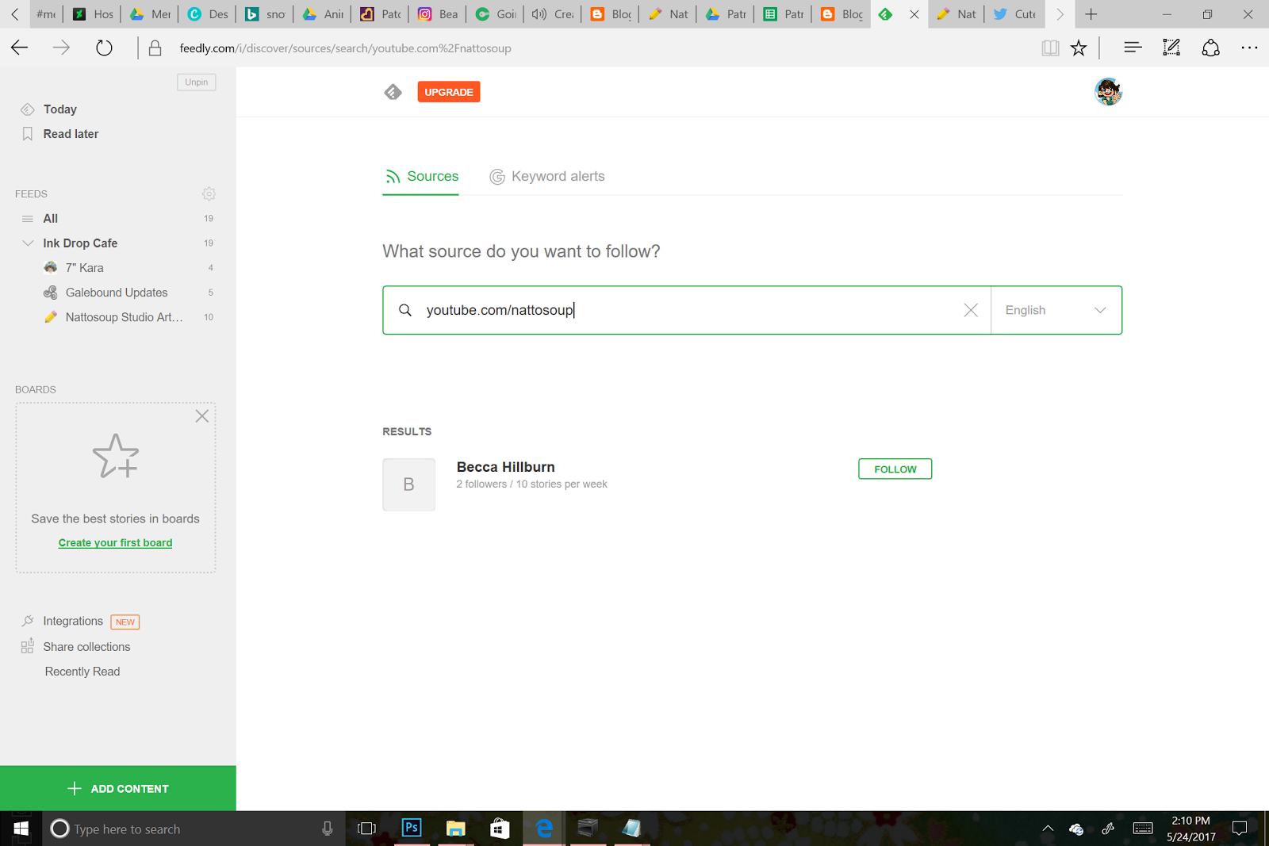Collapse the Ink Drop Cafe feed group
This screenshot has height=846, width=1269.
[28, 243]
